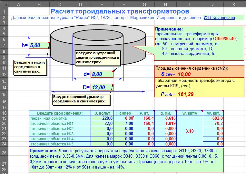Click the comment 'Введите высоту сердечника'
Viewport: 246px width, 174px height.
pyautogui.click(x=30, y=67)
